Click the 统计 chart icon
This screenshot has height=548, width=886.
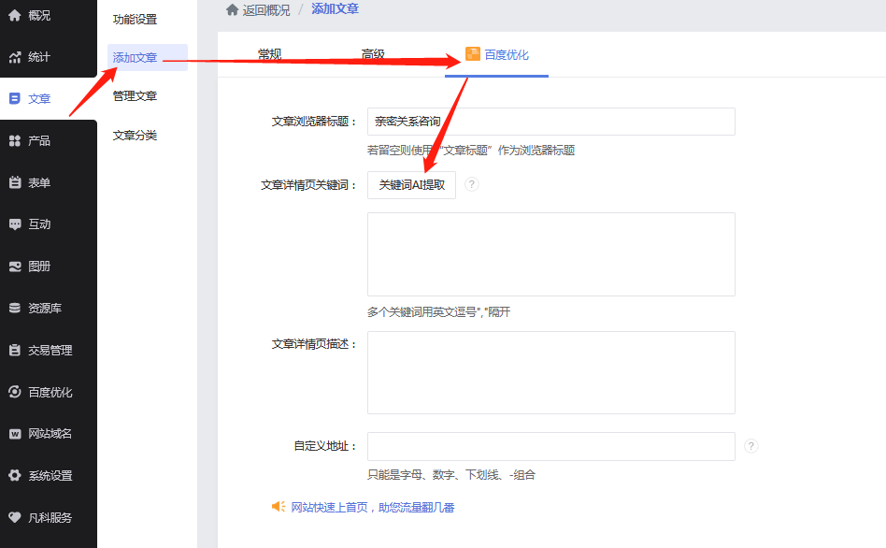(15, 57)
